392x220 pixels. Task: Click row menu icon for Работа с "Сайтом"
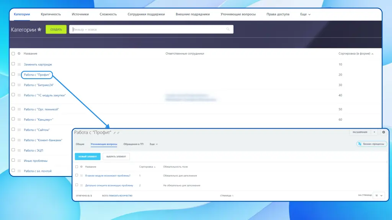(19, 130)
